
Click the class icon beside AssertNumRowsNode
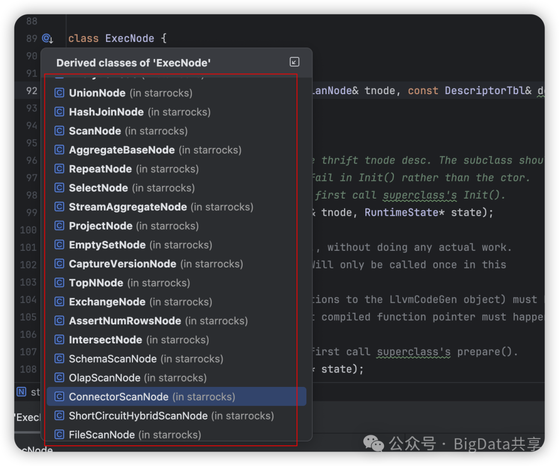(x=59, y=321)
